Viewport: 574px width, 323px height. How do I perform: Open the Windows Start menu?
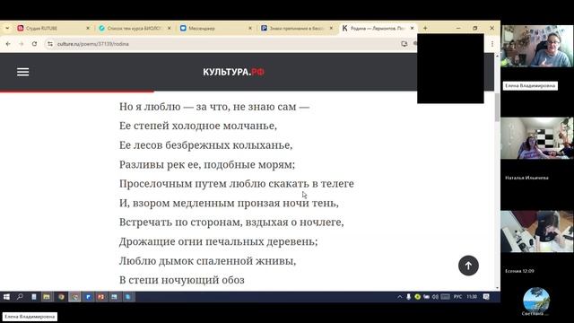pos(6,297)
